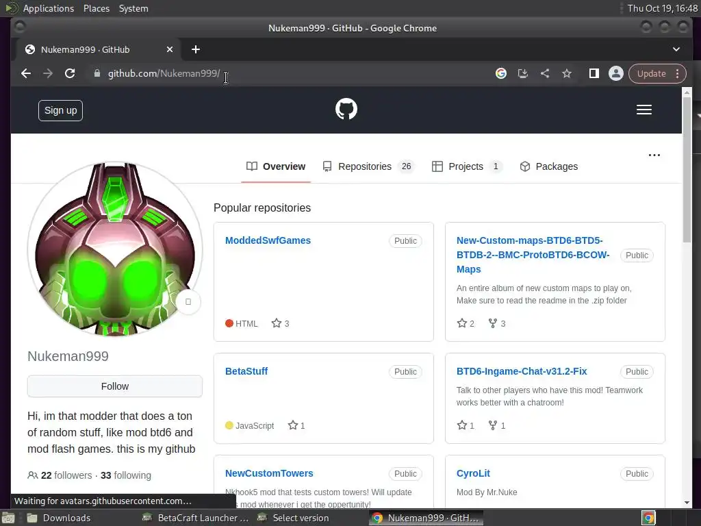Bookmark this page with the star icon
701x526 pixels.
(x=566, y=73)
